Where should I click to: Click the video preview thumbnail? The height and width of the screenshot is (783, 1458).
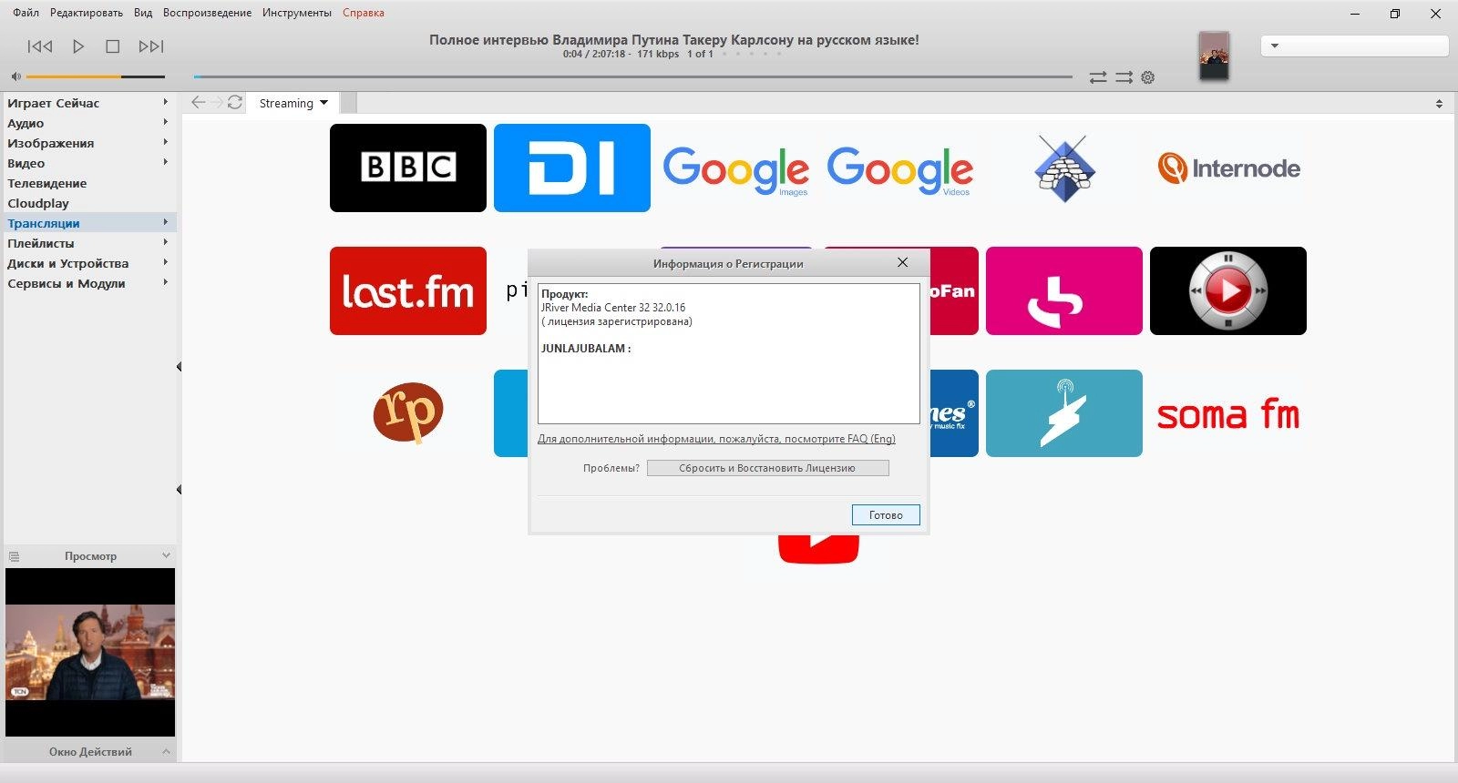pyautogui.click(x=90, y=652)
